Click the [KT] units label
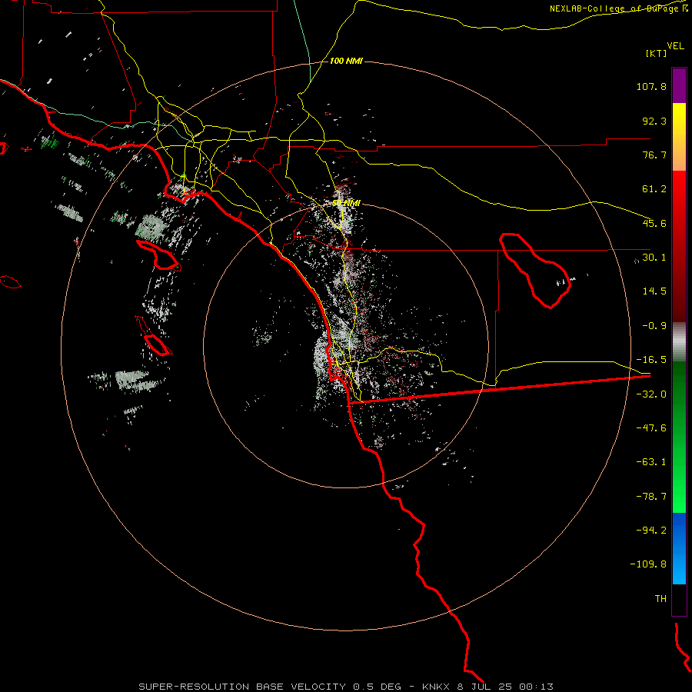Viewport: 692px width, 692px height. pyautogui.click(x=657, y=53)
